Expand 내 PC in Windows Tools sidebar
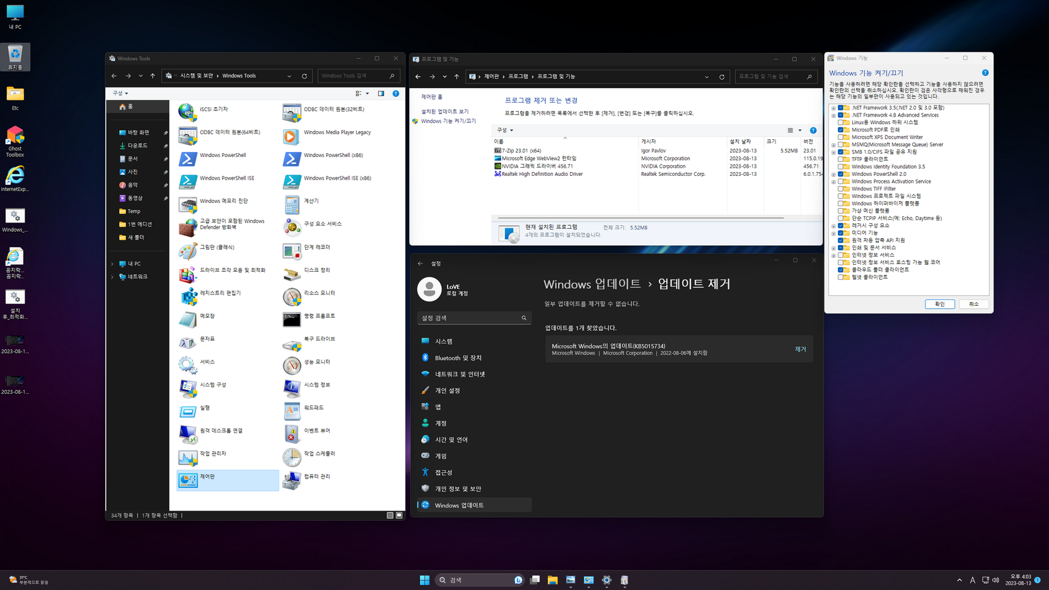This screenshot has height=590, width=1049. (113, 263)
